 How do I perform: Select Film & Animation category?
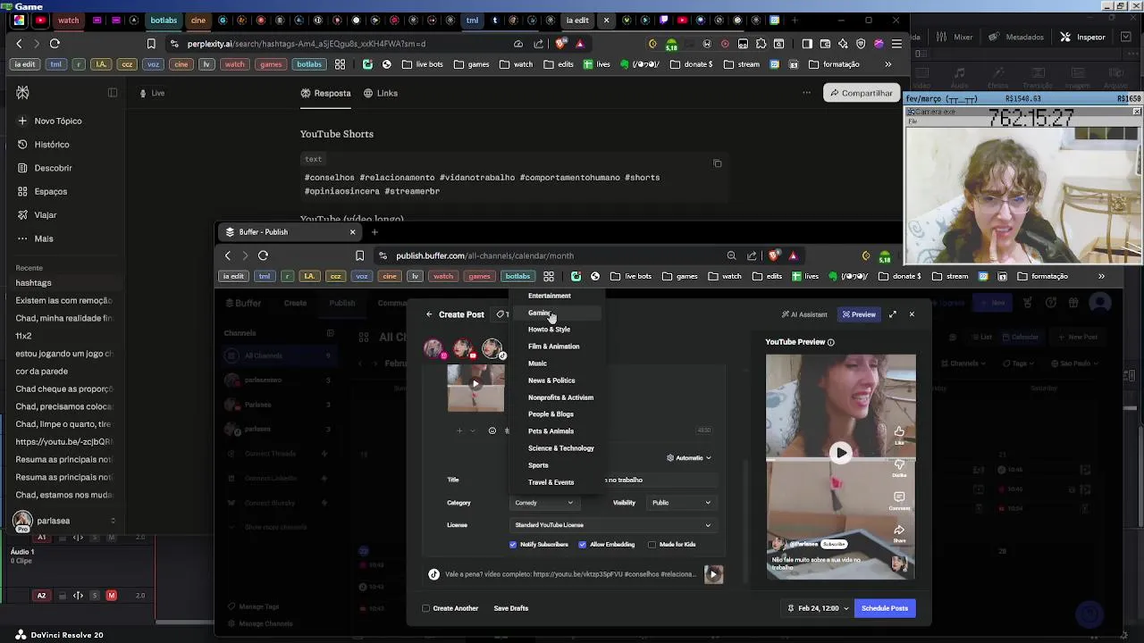553,347
